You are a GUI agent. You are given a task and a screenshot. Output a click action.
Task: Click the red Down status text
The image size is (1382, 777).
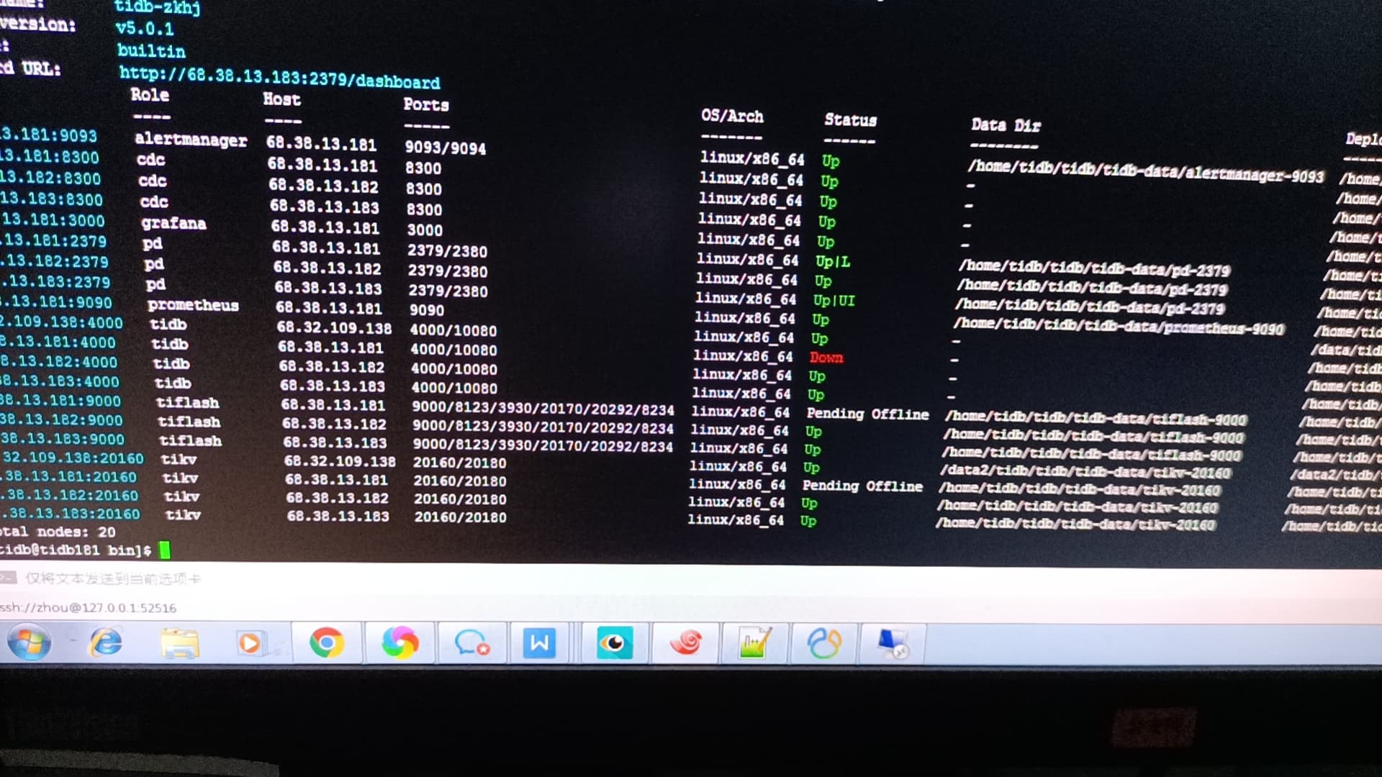826,358
